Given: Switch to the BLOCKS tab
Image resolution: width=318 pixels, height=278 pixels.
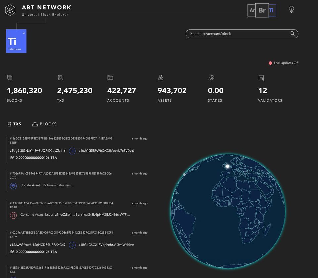Looking at the screenshot, I should 44,124.
